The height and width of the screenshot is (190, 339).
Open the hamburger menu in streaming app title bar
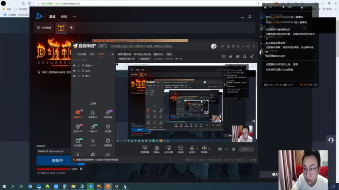(x=238, y=46)
